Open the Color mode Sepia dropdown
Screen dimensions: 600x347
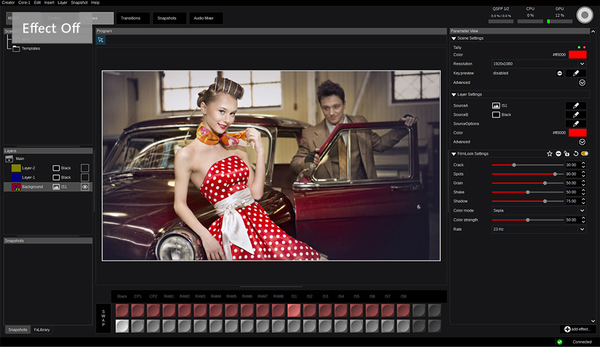pyautogui.click(x=539, y=211)
